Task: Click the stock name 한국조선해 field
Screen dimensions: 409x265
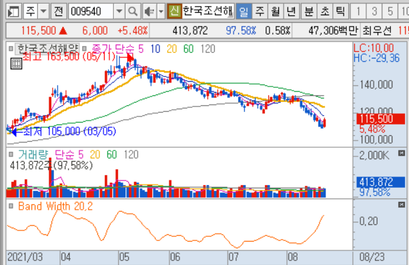Action: click(208, 11)
